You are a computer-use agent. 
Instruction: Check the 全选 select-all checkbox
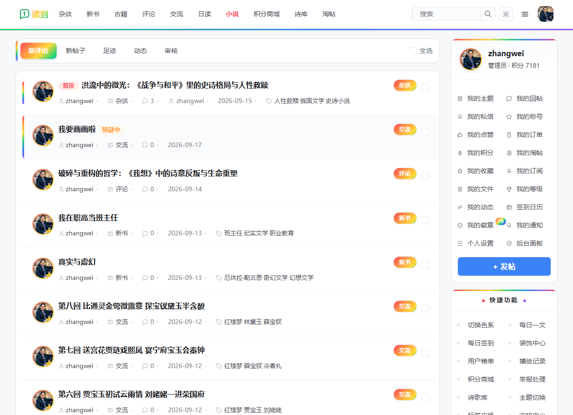click(413, 51)
